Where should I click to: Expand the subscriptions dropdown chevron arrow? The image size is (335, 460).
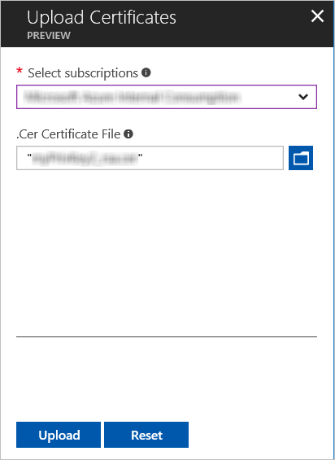pos(303,97)
